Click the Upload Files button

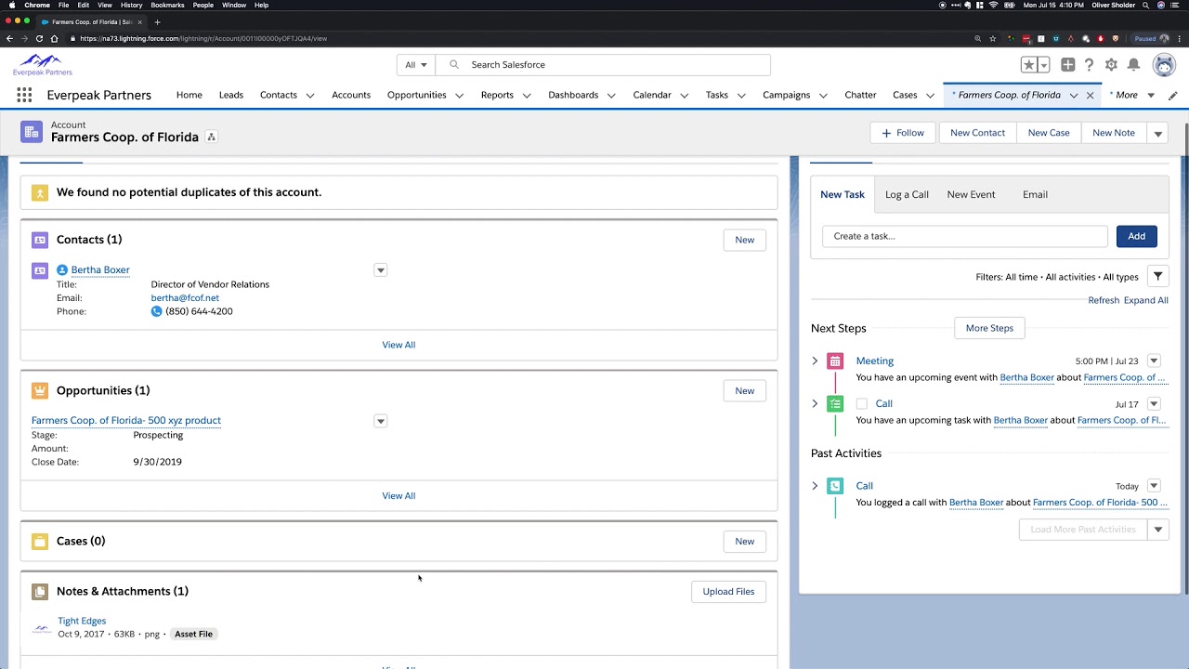[728, 592]
